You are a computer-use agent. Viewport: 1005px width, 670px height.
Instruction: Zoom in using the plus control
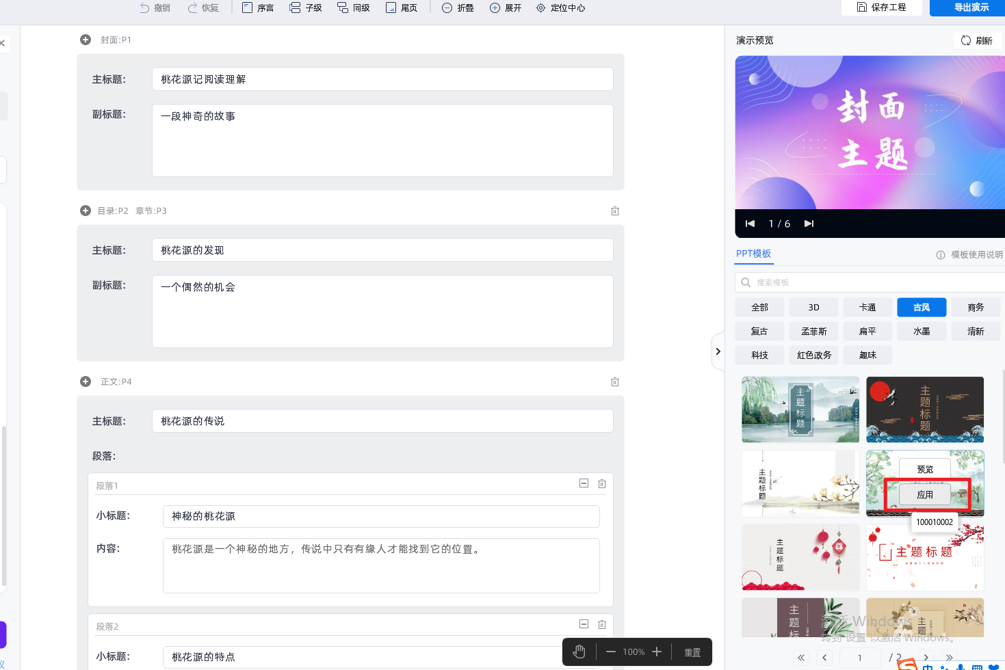coord(656,652)
